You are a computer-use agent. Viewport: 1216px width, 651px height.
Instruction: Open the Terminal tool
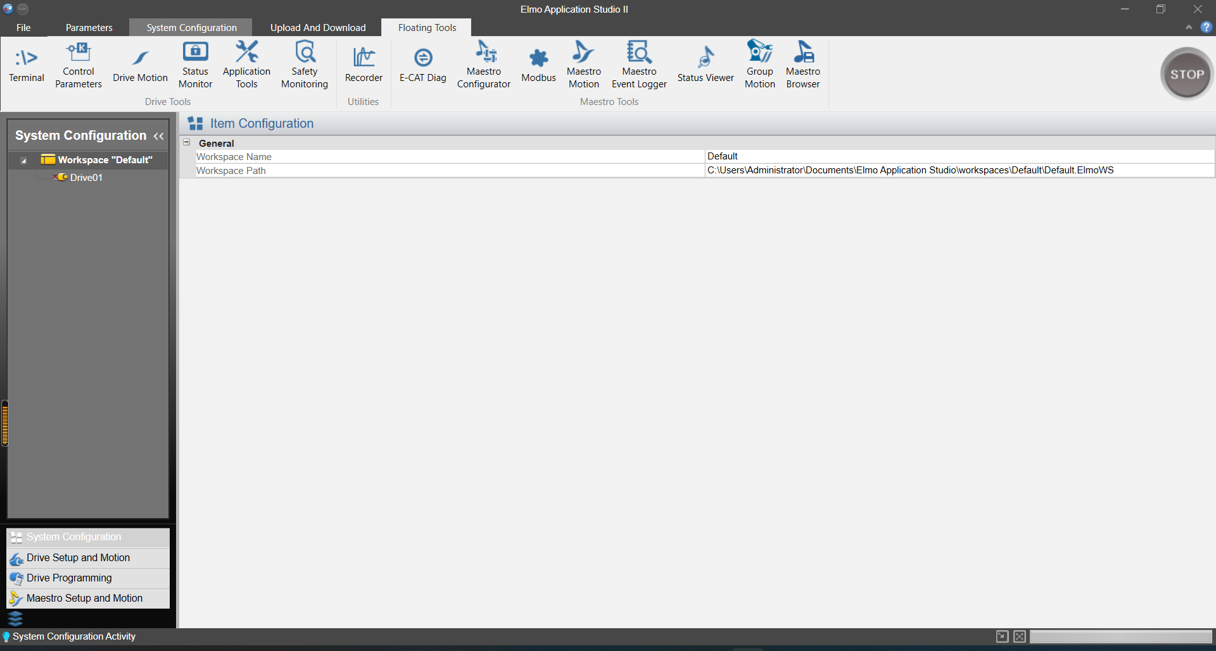point(27,65)
